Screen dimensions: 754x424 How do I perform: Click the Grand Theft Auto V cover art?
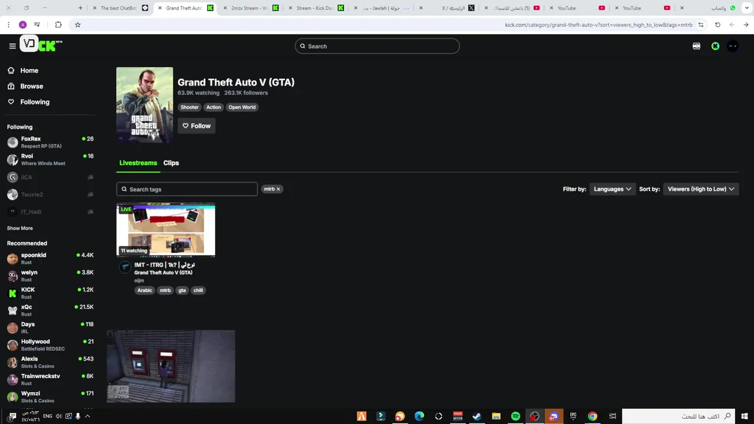(x=145, y=105)
